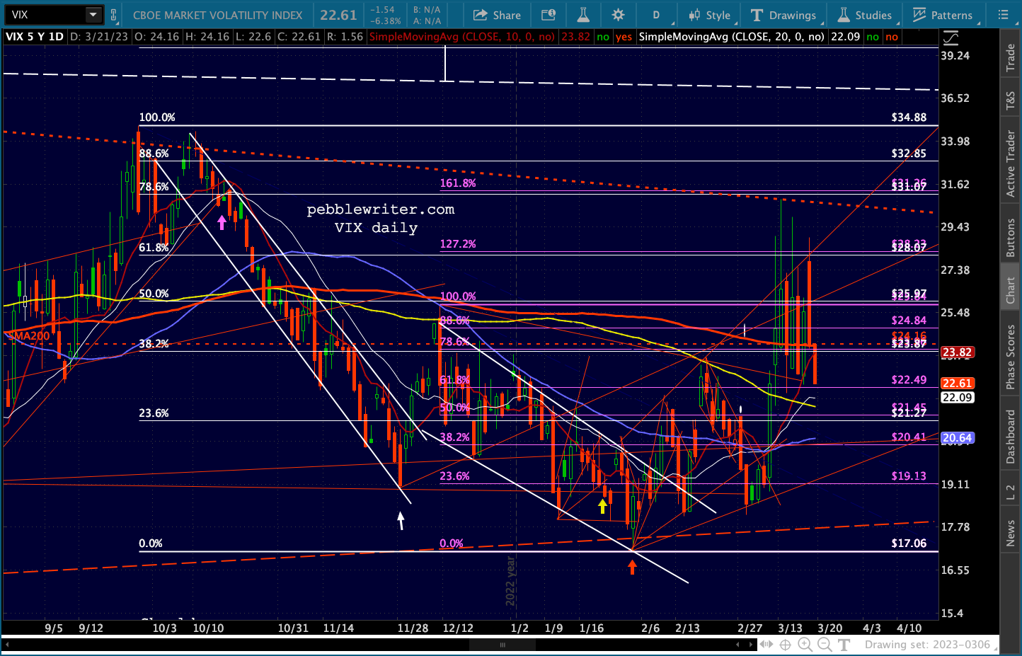Click the 16.55 price axis value
The width and height of the screenshot is (1022, 656).
(955, 570)
